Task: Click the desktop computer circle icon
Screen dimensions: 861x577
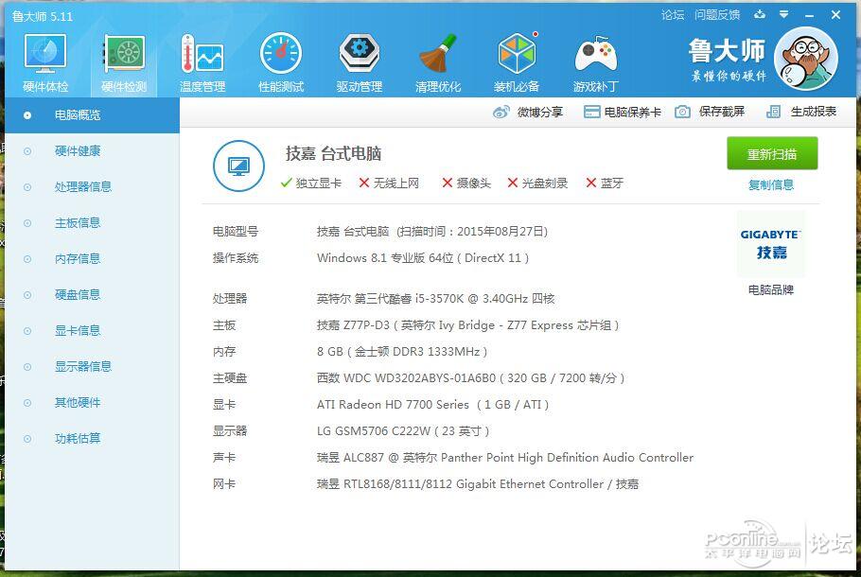Action: click(238, 166)
